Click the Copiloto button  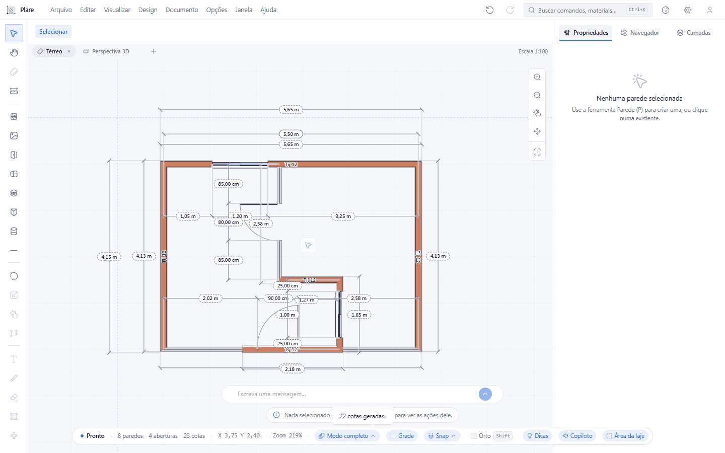pyautogui.click(x=577, y=436)
